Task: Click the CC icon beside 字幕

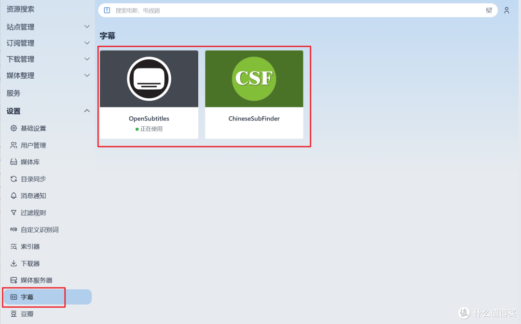Action: 14,297
